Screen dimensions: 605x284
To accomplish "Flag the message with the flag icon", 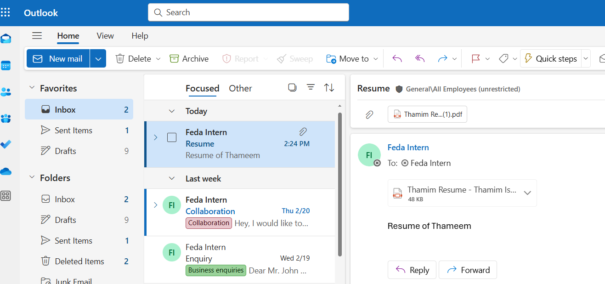I will tap(475, 58).
